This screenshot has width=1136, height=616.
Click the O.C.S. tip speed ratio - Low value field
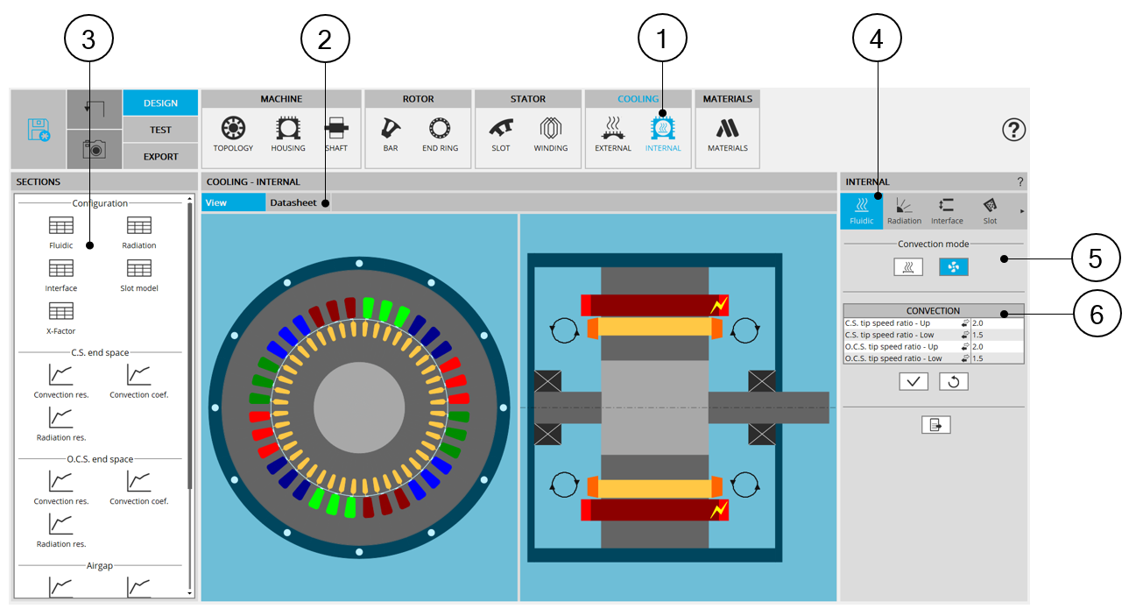click(x=996, y=358)
